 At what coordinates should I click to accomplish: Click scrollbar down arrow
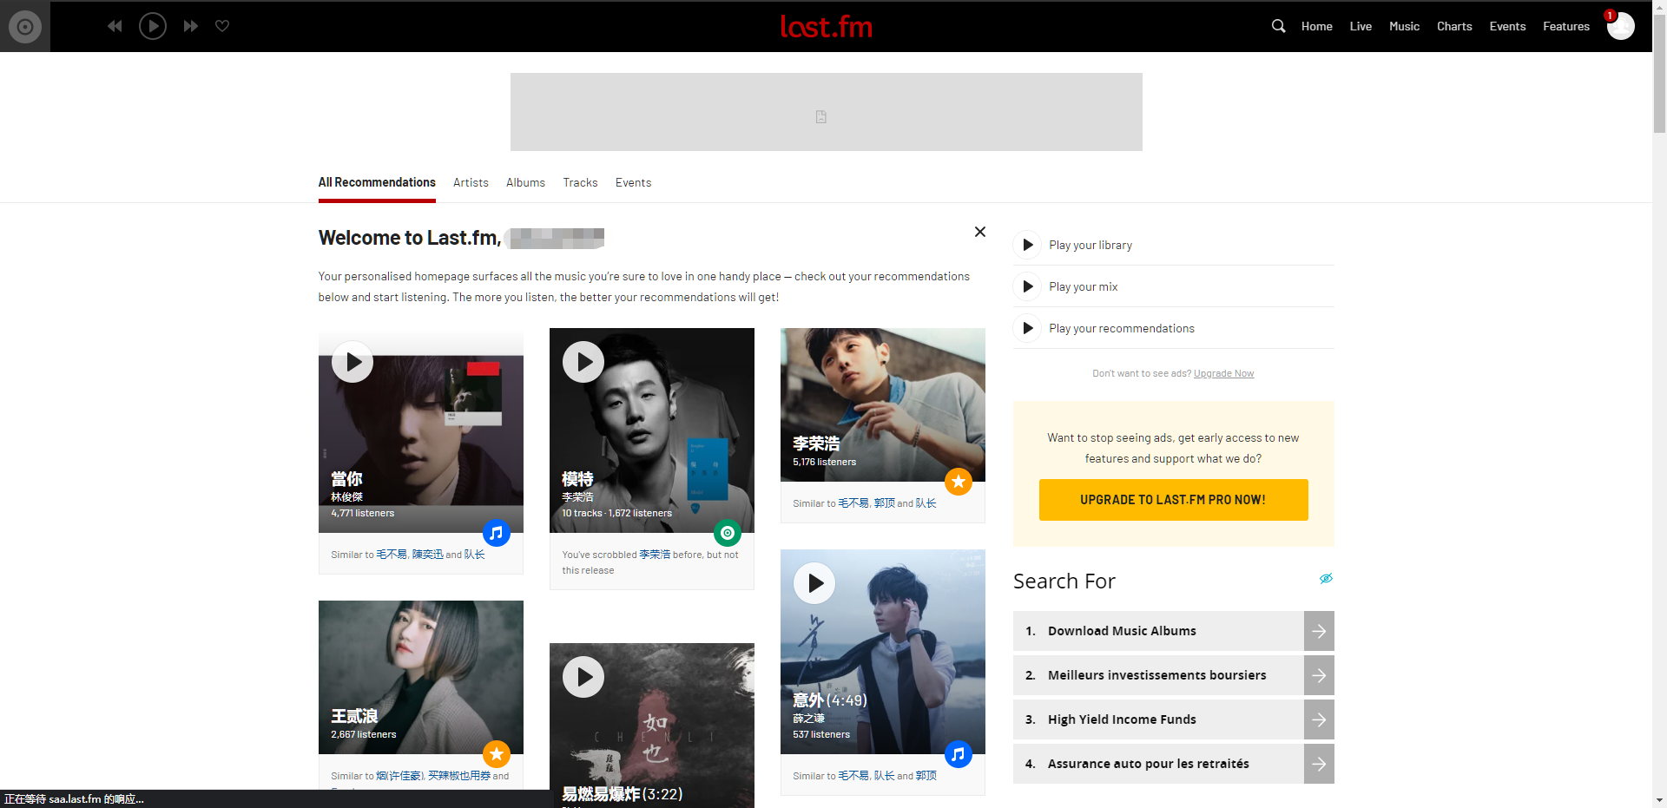(1659, 800)
